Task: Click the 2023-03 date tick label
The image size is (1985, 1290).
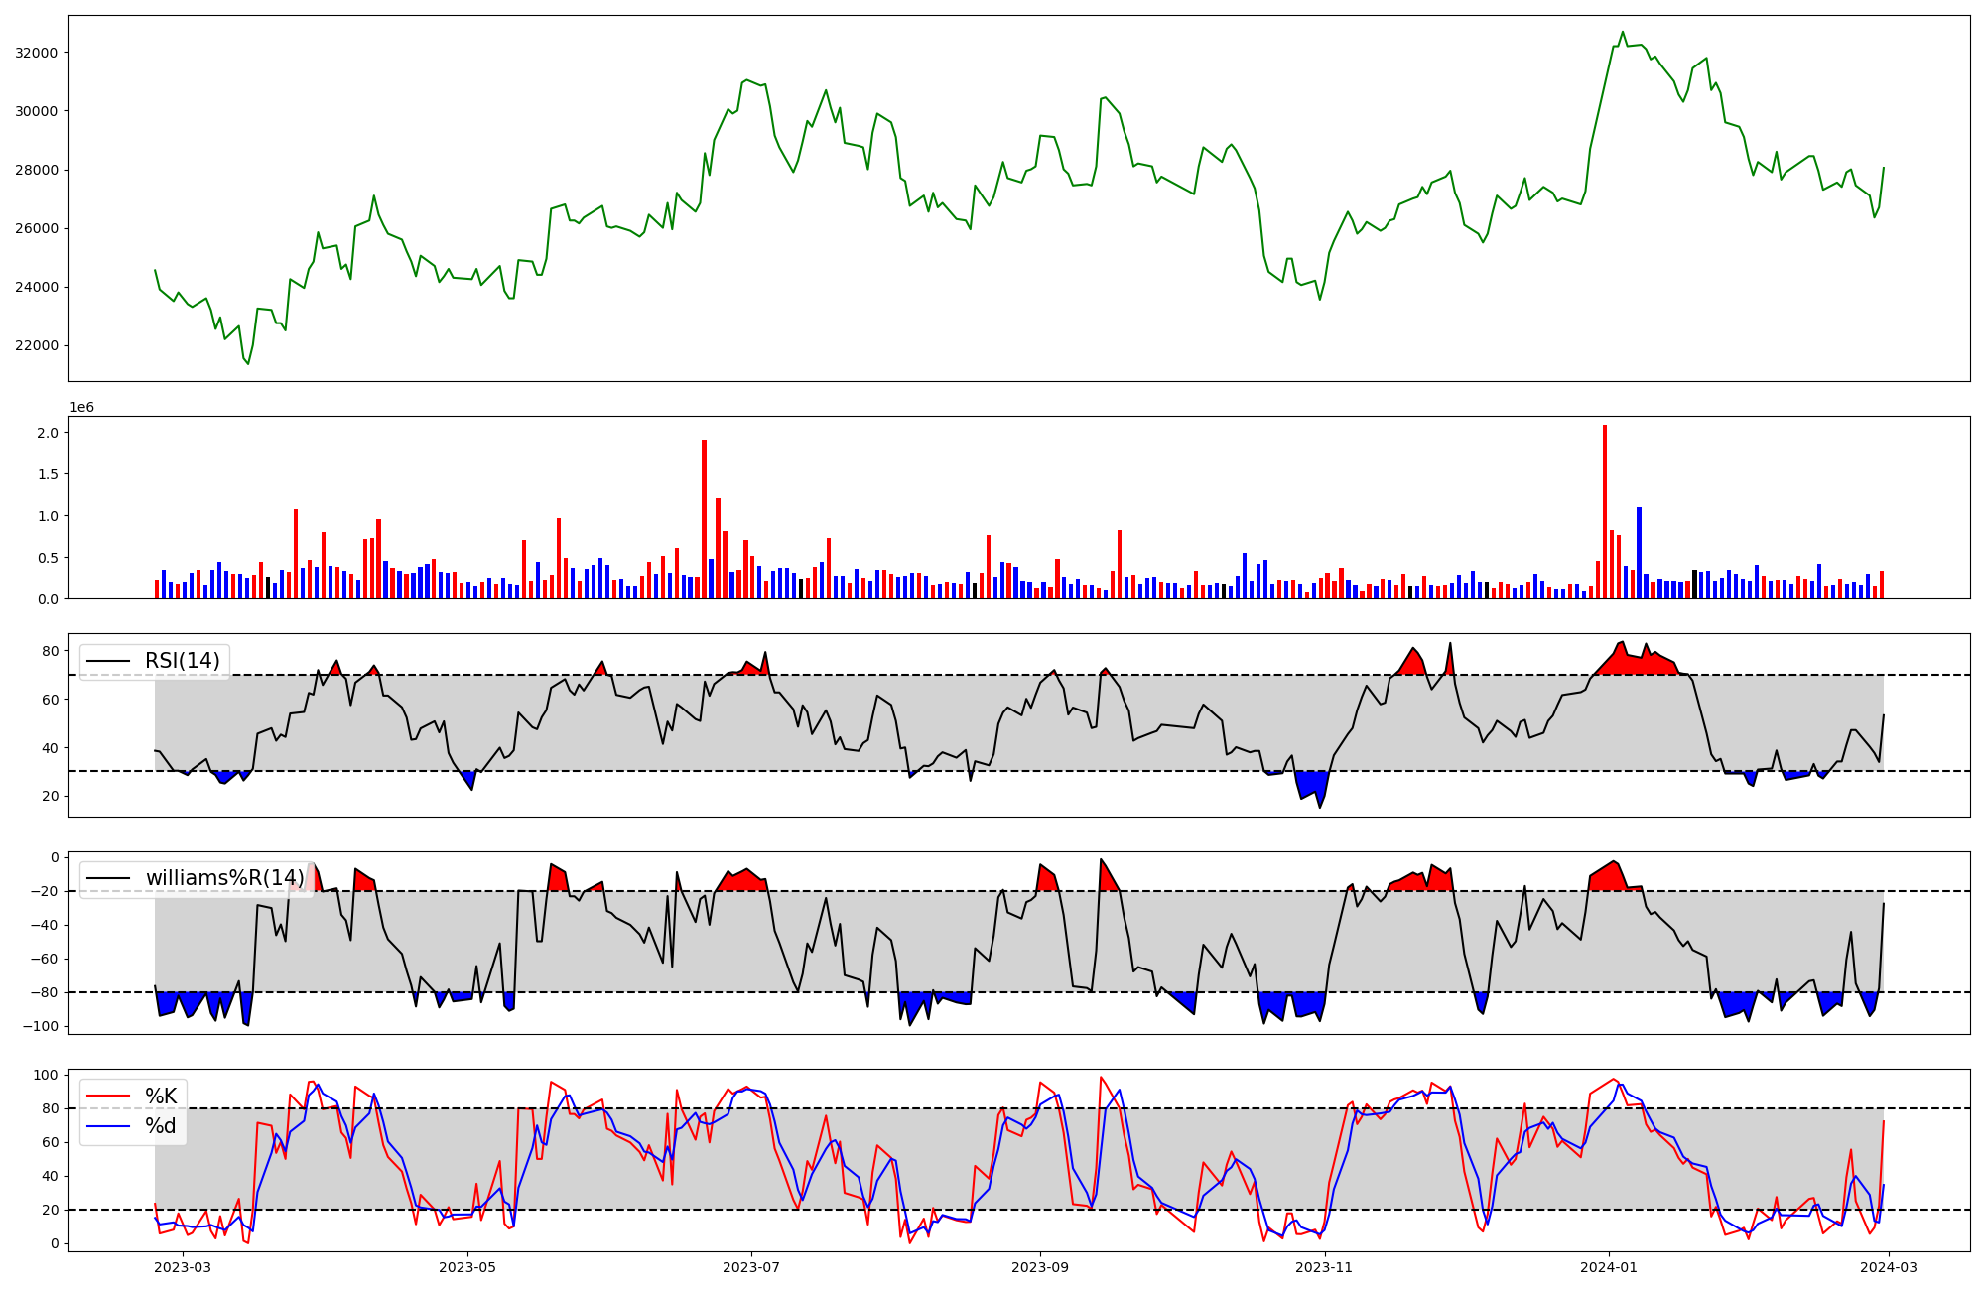Action: coord(184,1267)
